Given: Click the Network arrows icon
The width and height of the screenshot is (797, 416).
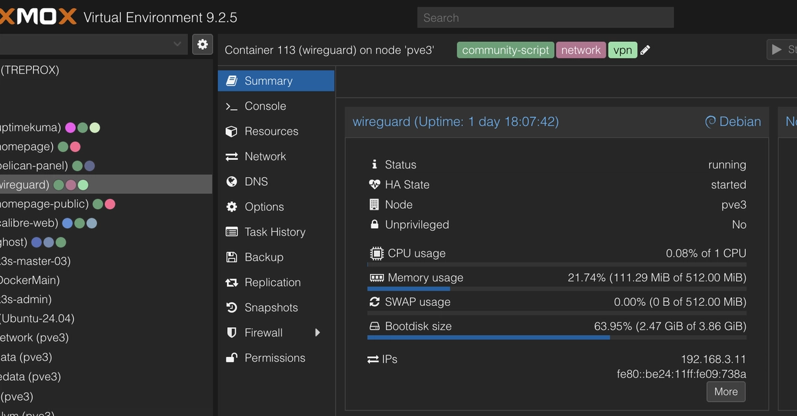Looking at the screenshot, I should (232, 157).
